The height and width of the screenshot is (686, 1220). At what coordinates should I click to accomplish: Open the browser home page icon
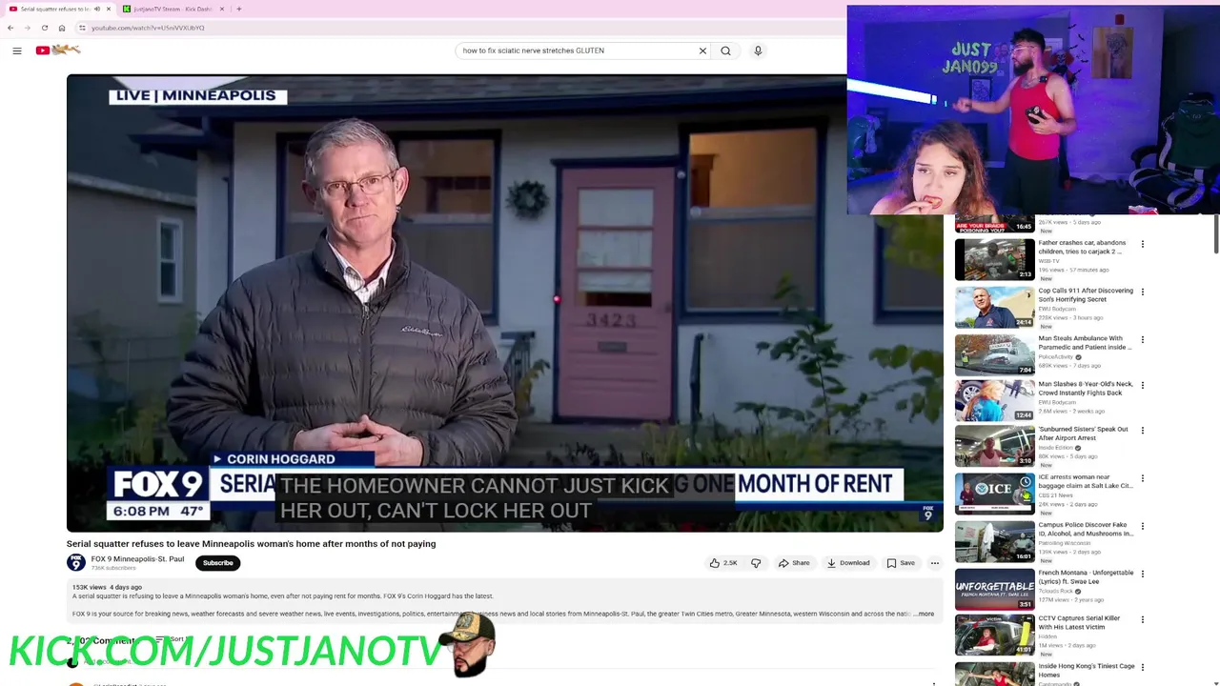pyautogui.click(x=62, y=28)
